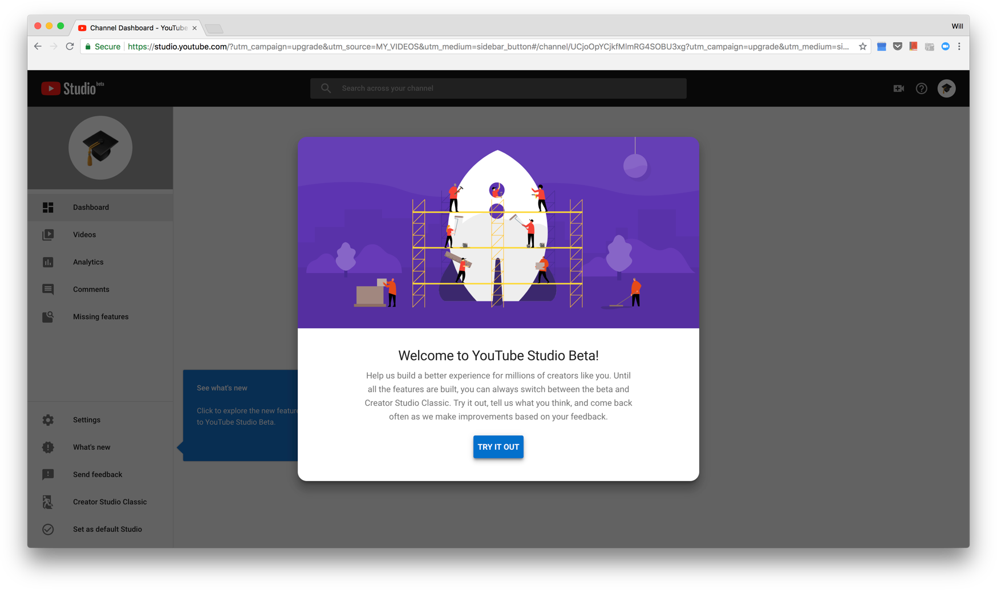Open the help question mark icon

(922, 88)
